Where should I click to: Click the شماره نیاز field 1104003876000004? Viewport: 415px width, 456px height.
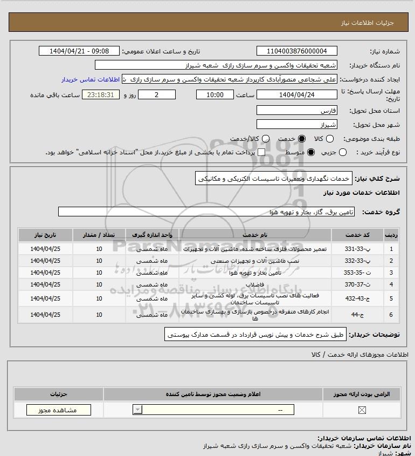[x=297, y=51]
